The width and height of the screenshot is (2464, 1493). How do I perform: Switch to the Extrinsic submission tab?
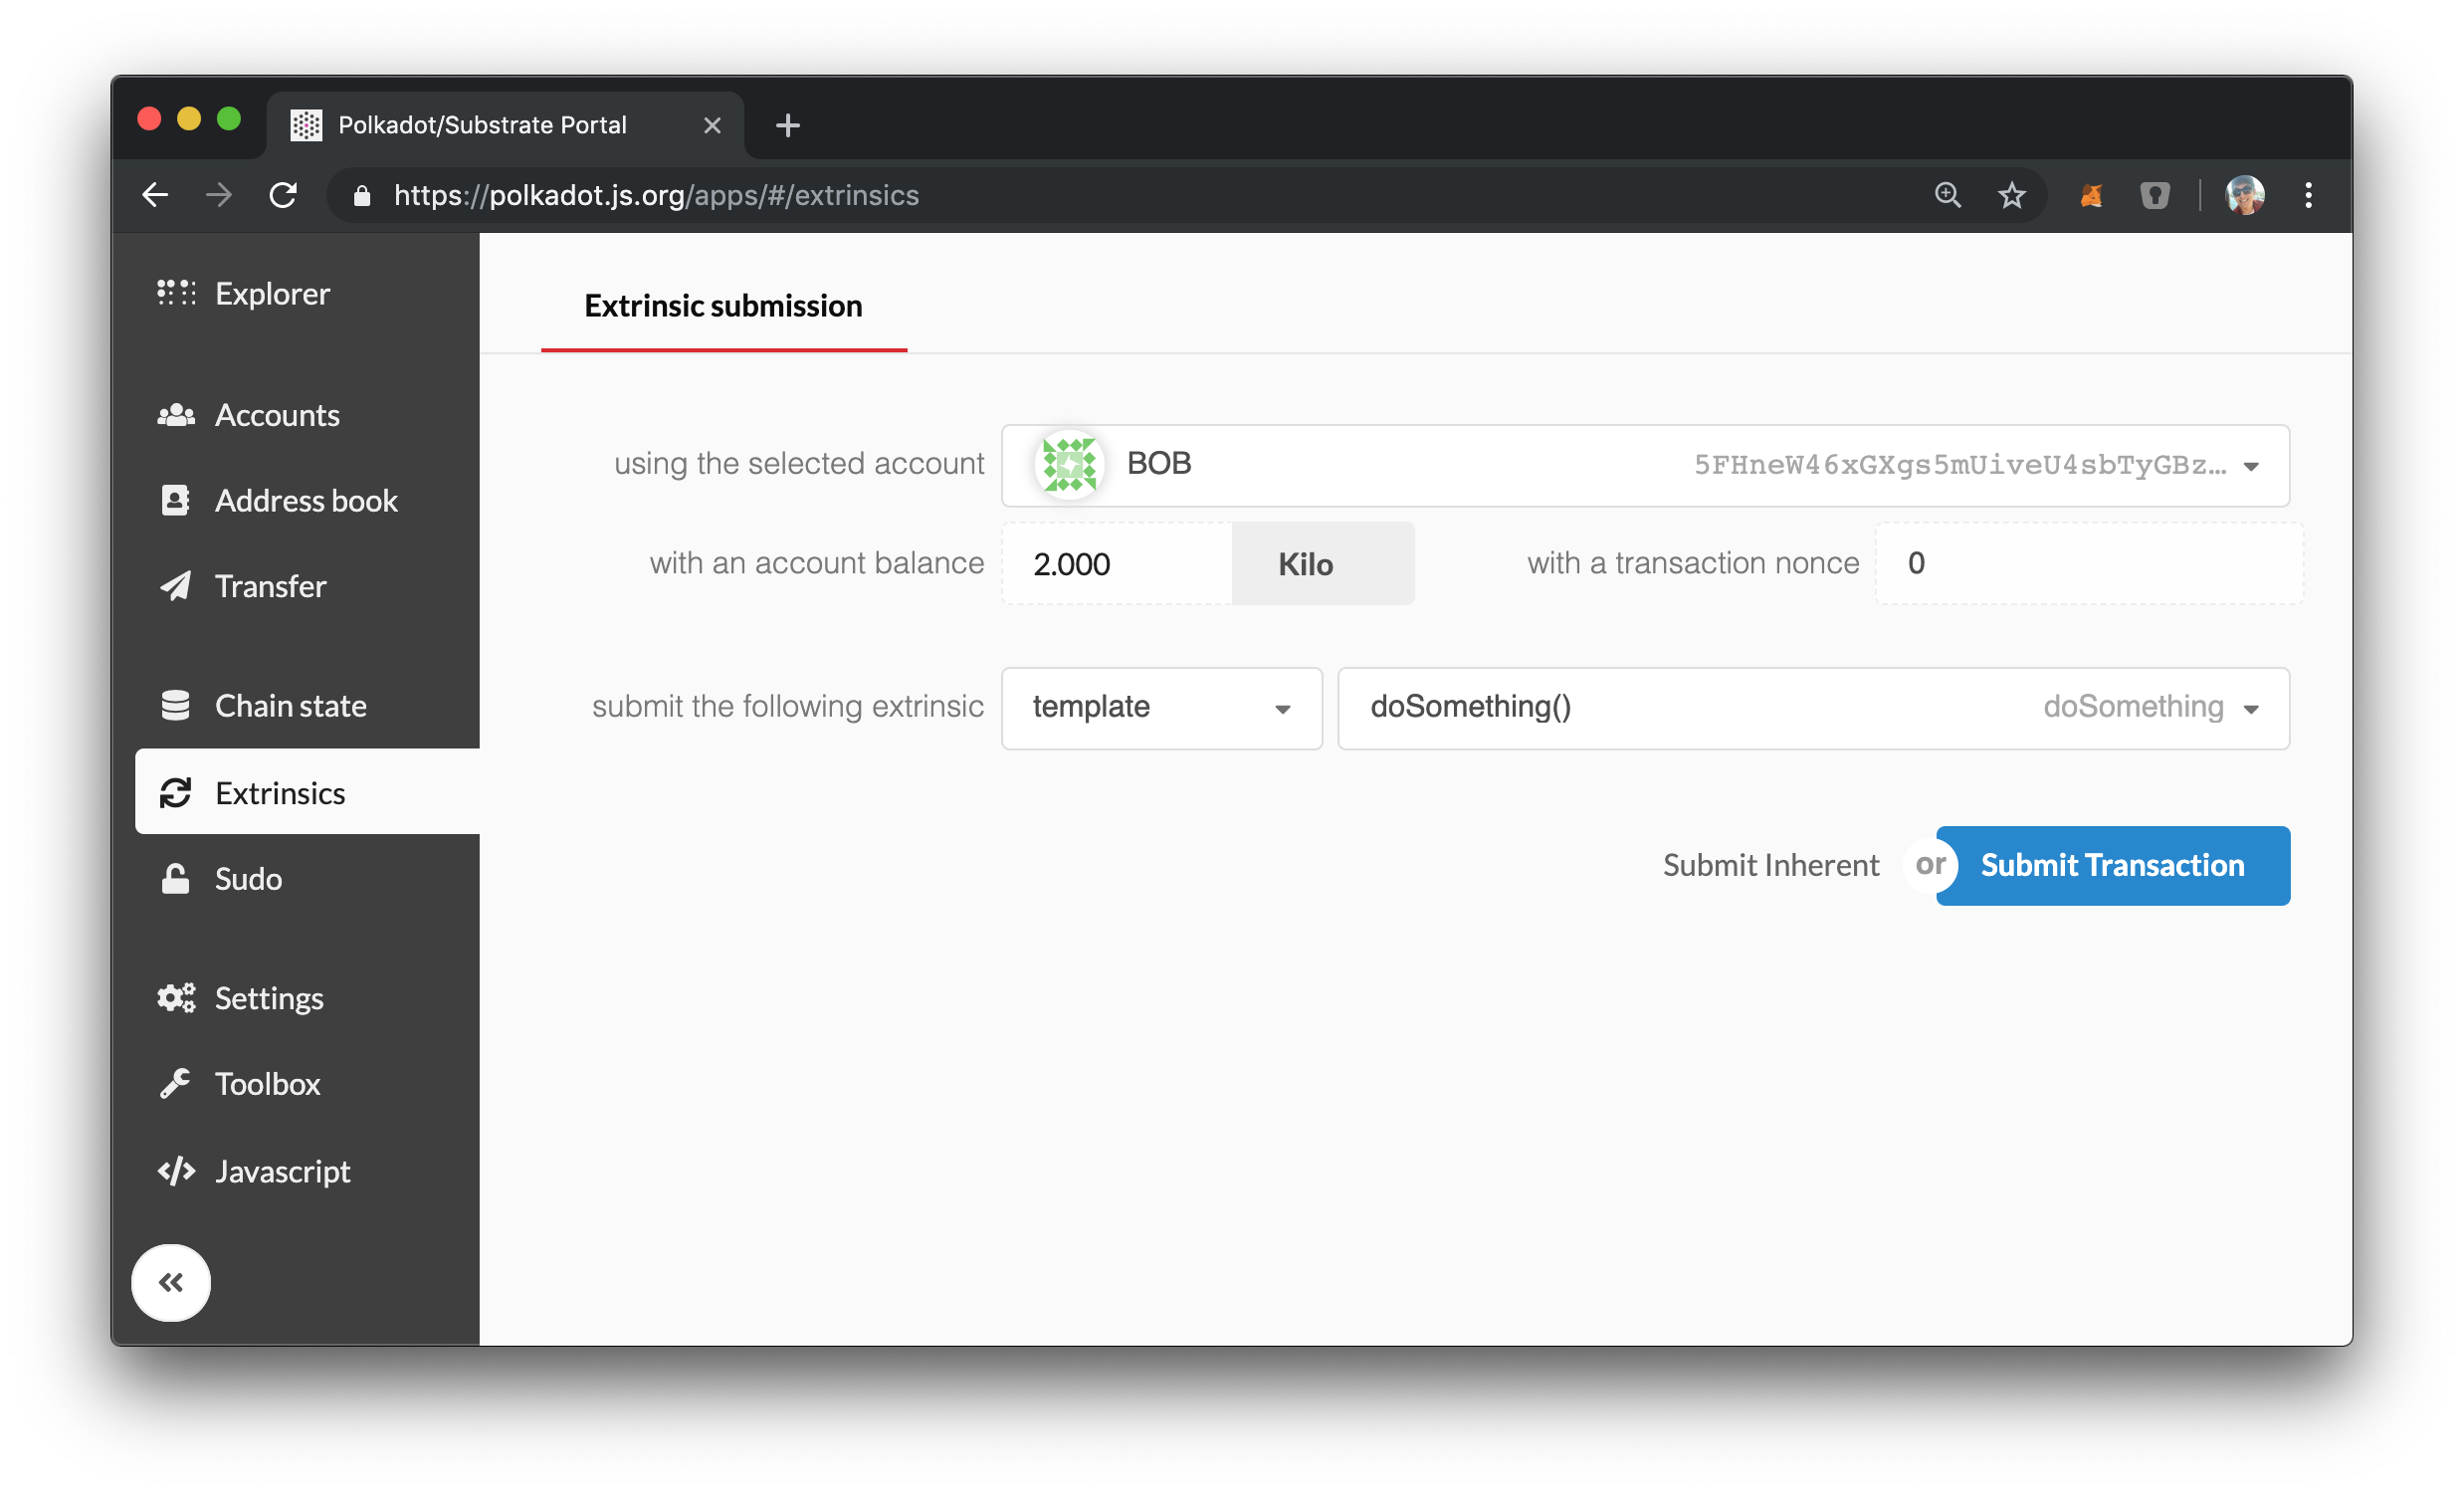pos(722,305)
